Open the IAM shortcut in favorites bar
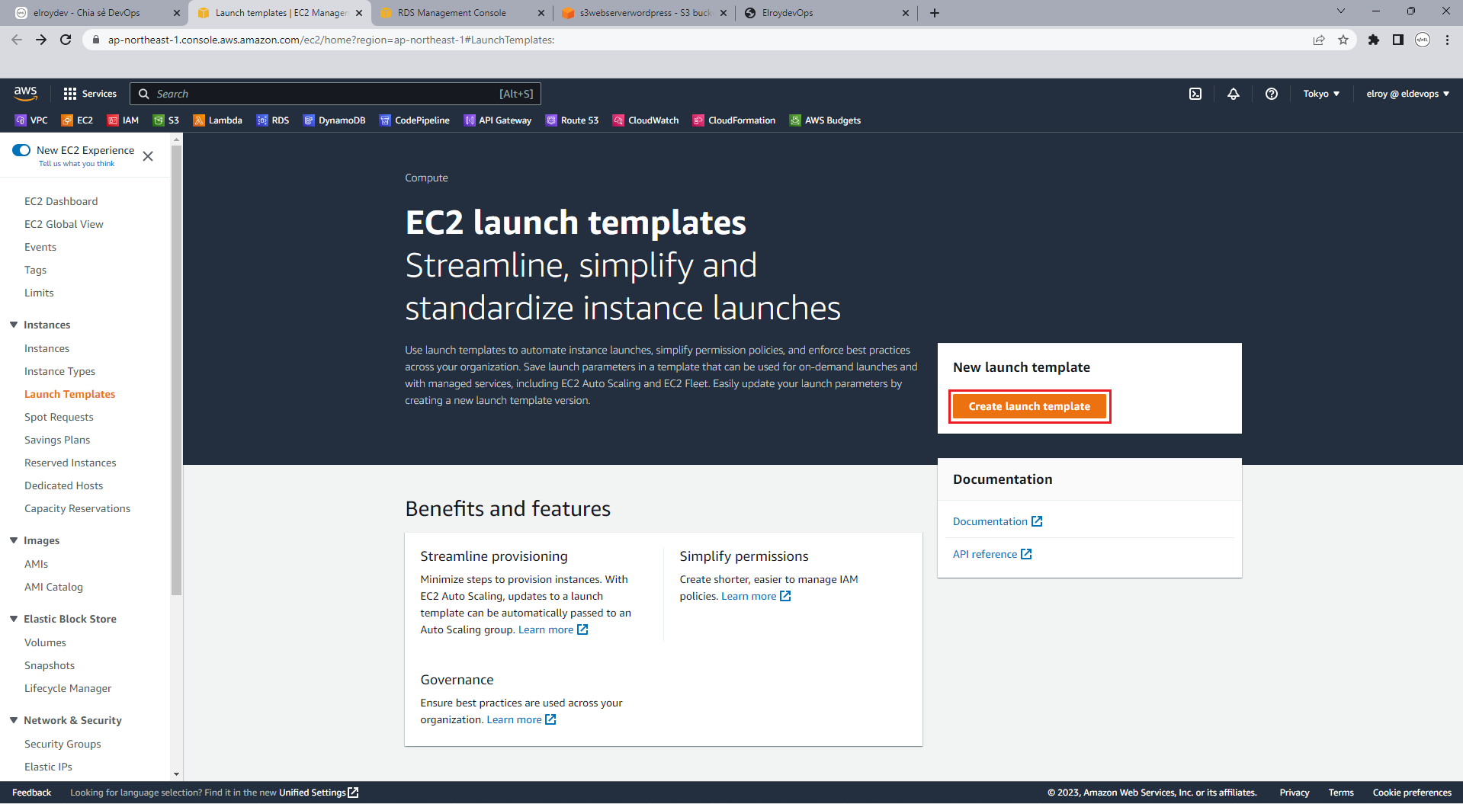1463x804 pixels. tap(123, 120)
